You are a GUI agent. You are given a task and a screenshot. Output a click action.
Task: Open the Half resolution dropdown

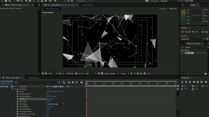pyautogui.click(x=91, y=73)
